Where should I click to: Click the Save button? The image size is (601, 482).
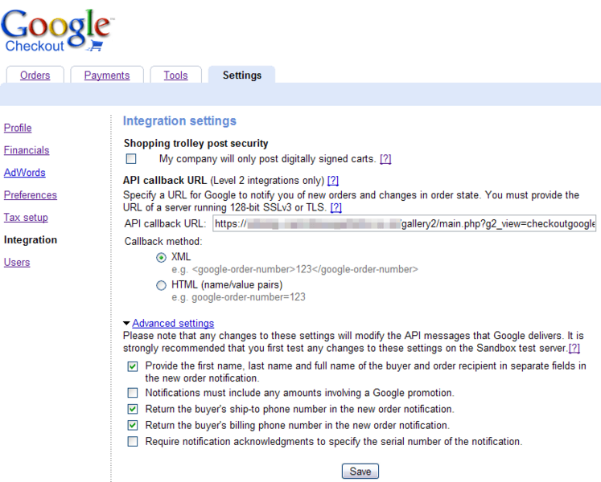tap(360, 472)
